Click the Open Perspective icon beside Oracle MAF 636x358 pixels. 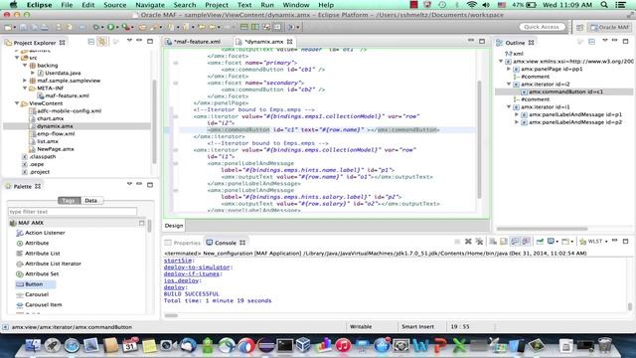tap(579, 27)
